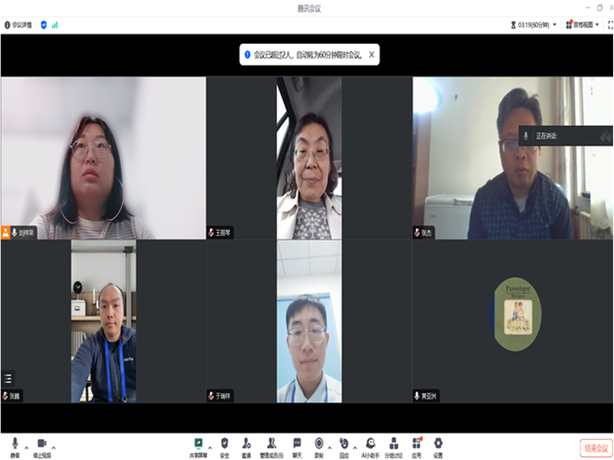Stop video with the camera button
Screen dimensions: 614x460
point(41,444)
